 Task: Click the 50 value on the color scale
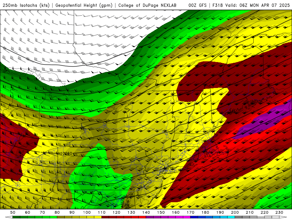point(13,212)
